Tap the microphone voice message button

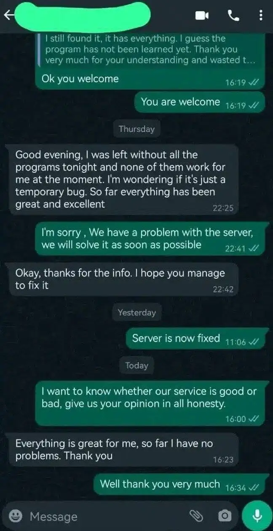(257, 515)
